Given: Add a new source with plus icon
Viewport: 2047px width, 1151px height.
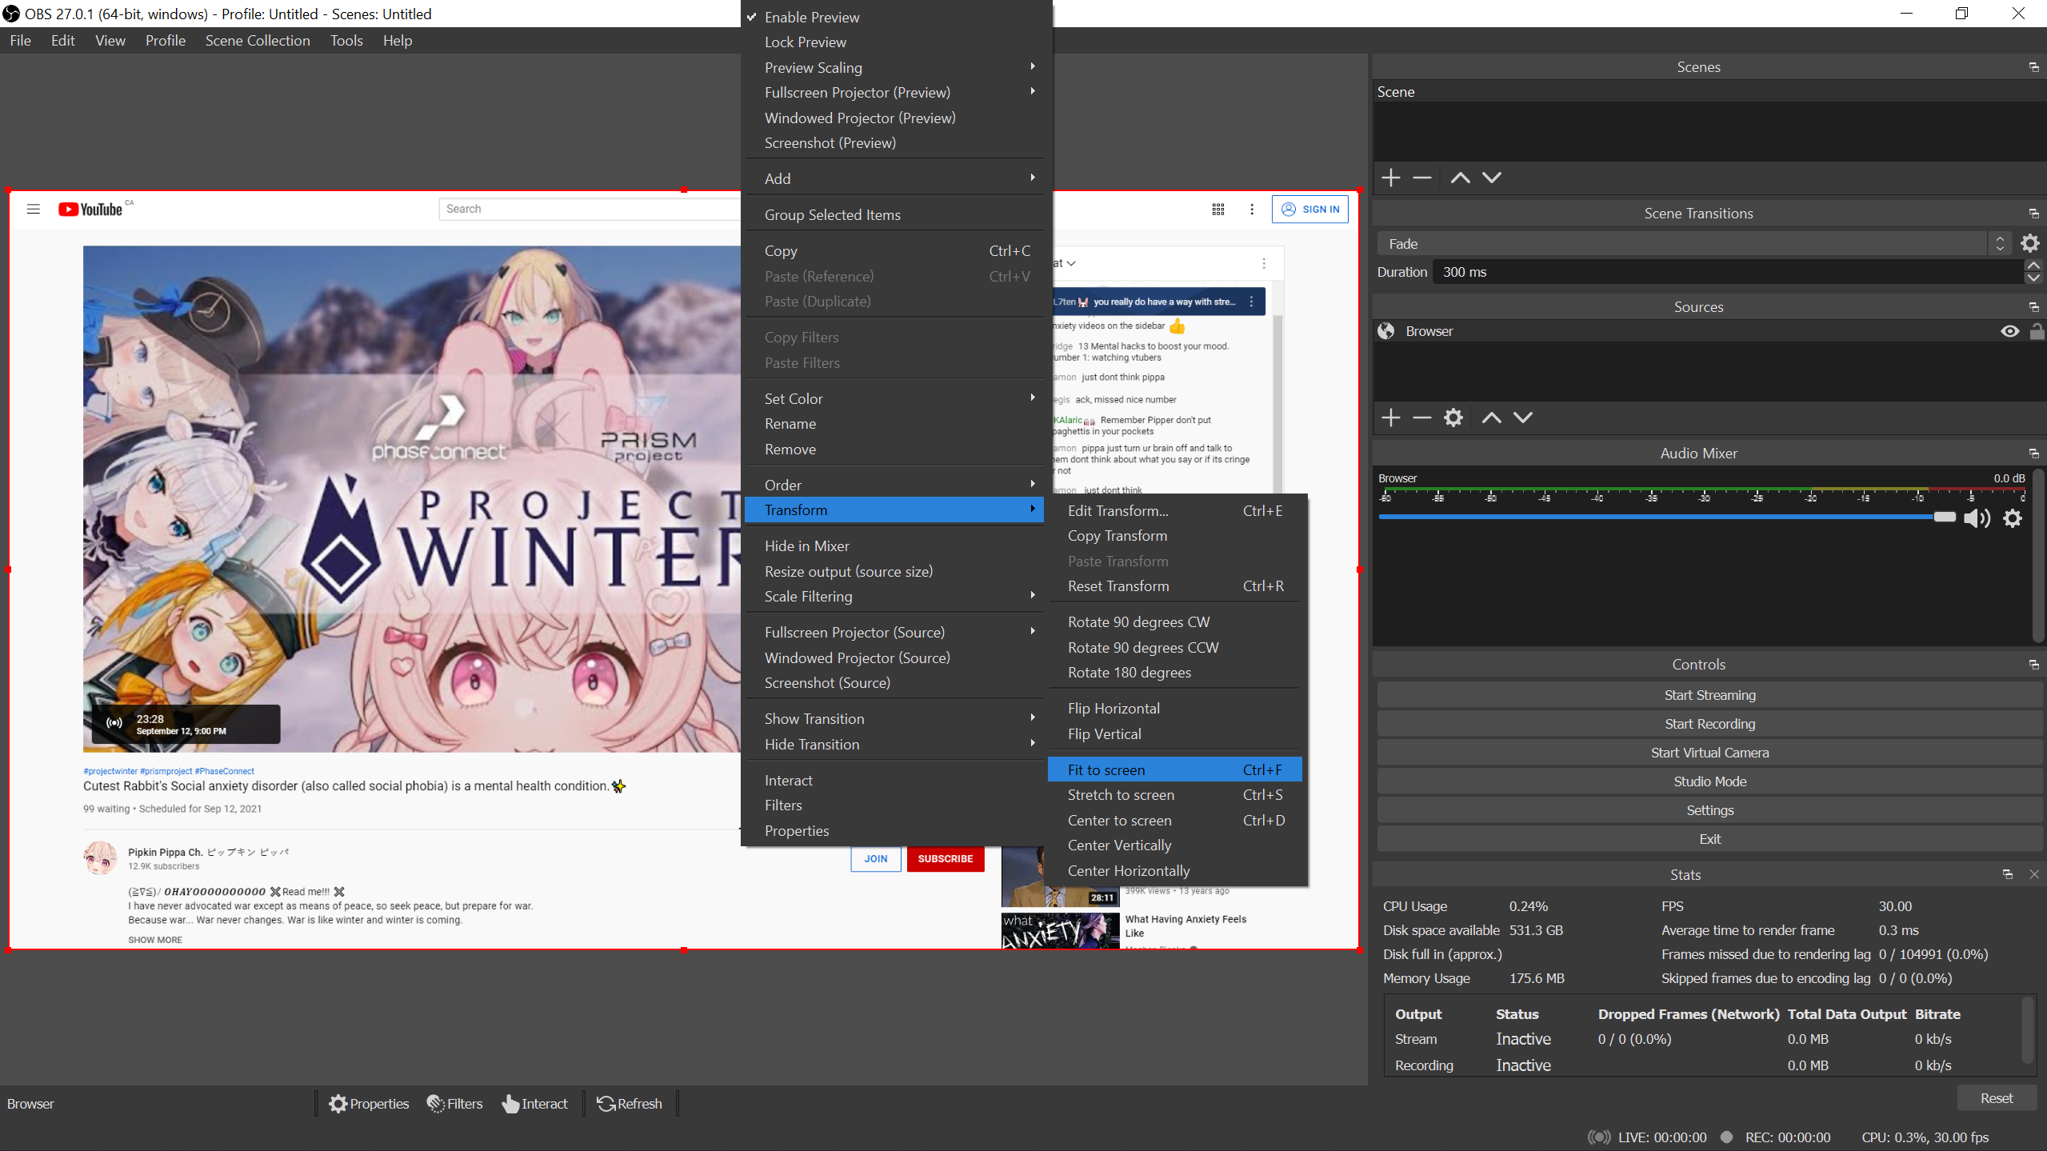Looking at the screenshot, I should pos(1390,418).
